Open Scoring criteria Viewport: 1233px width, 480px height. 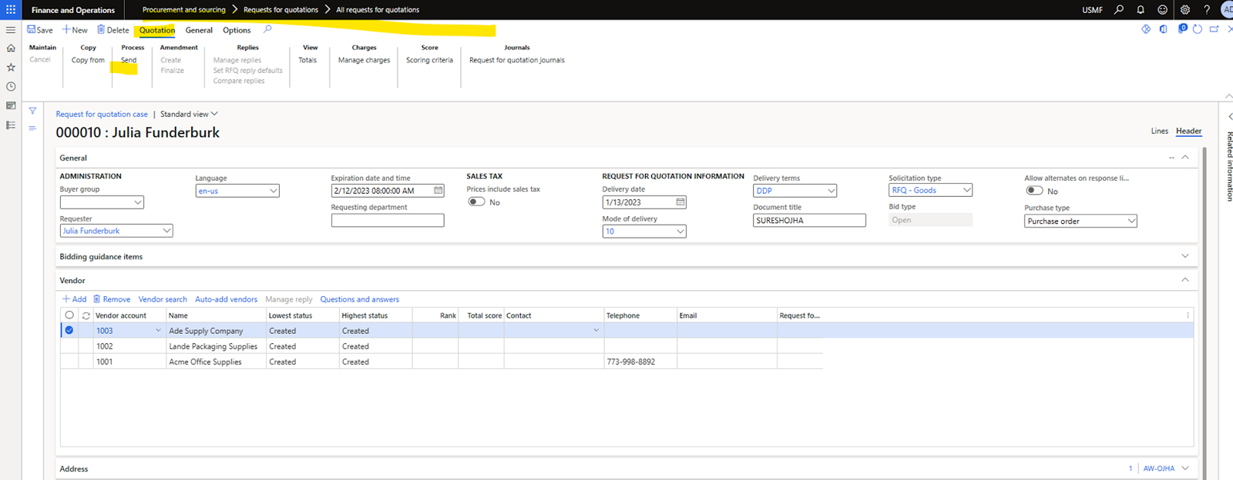[429, 60]
